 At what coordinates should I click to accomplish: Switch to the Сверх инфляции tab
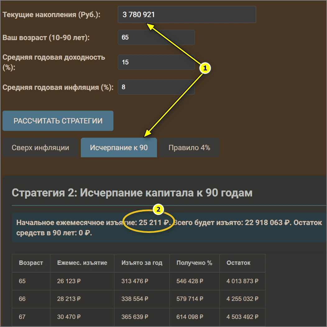[x=40, y=147]
